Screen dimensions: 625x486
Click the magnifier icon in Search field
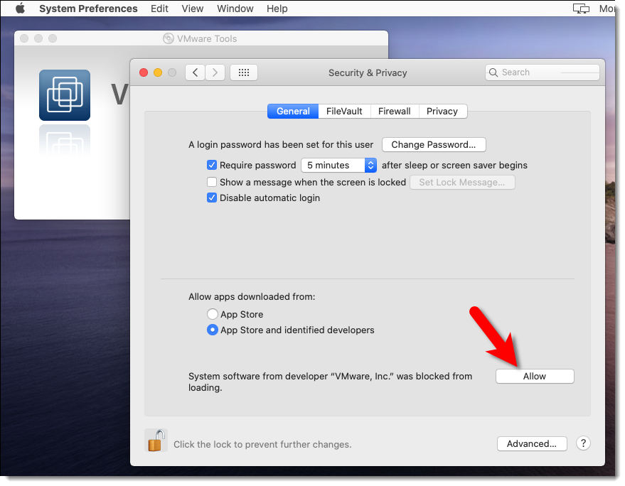[493, 72]
